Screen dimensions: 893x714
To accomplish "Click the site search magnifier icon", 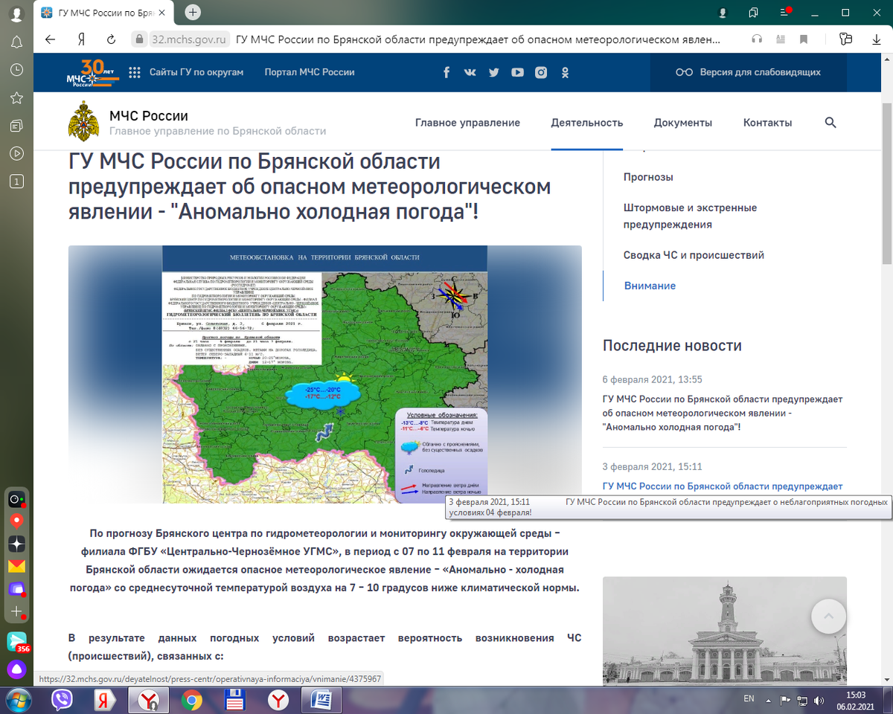I will [830, 123].
